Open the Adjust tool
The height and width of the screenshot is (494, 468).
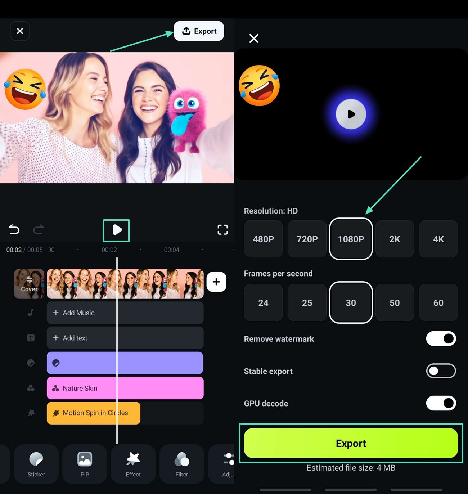228,464
